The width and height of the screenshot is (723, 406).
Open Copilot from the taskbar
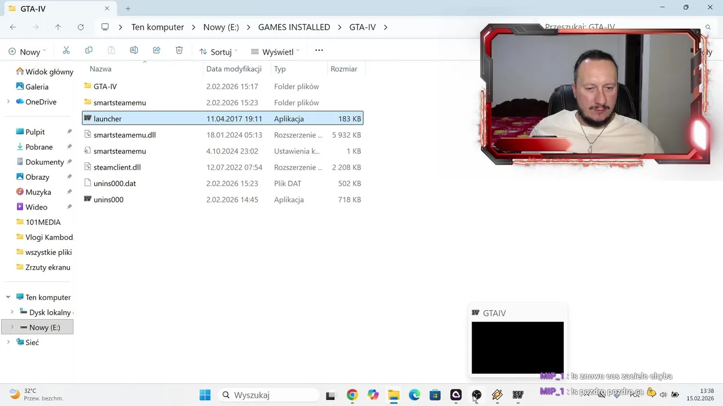(x=373, y=395)
